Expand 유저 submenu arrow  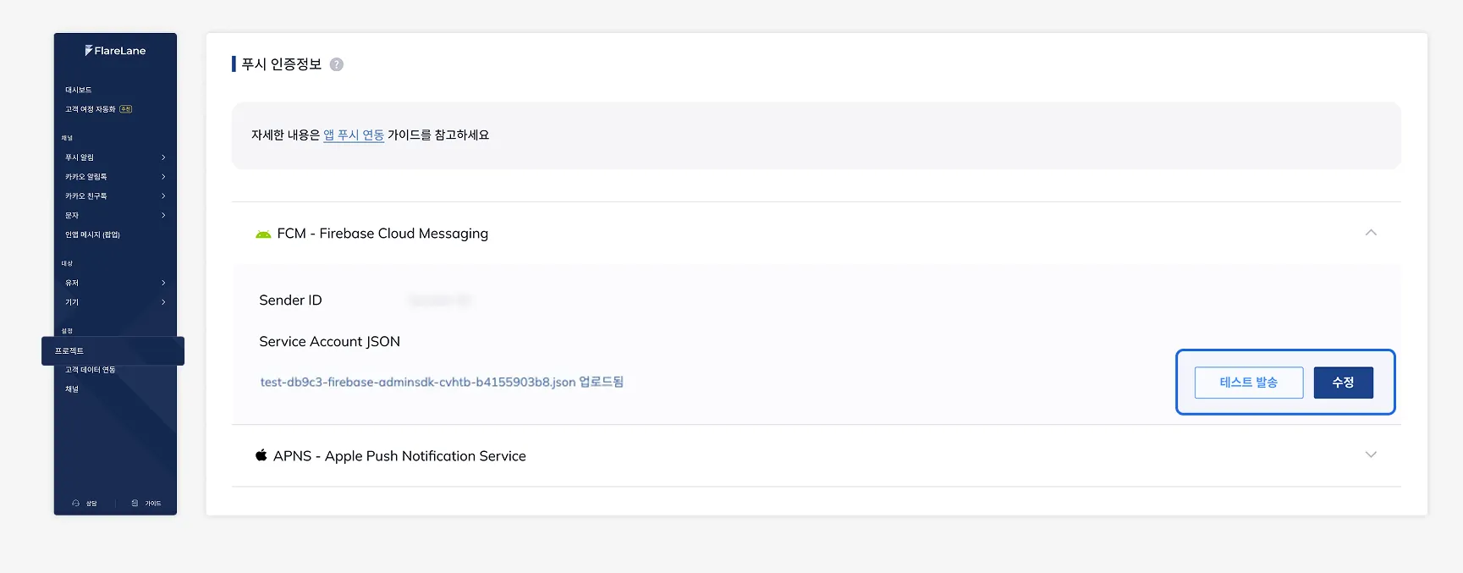163,283
